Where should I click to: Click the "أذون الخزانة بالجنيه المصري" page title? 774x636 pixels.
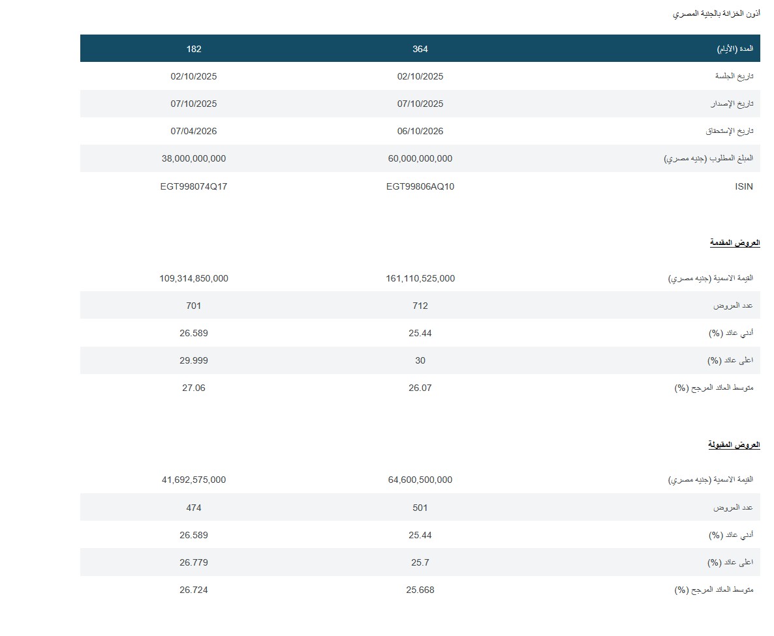pyautogui.click(x=716, y=13)
